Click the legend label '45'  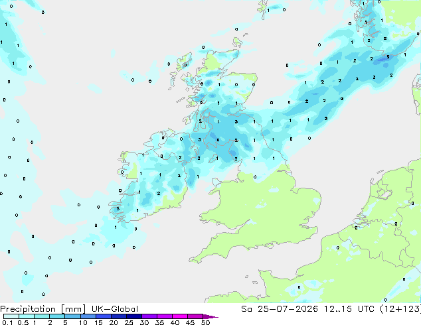[190, 322]
